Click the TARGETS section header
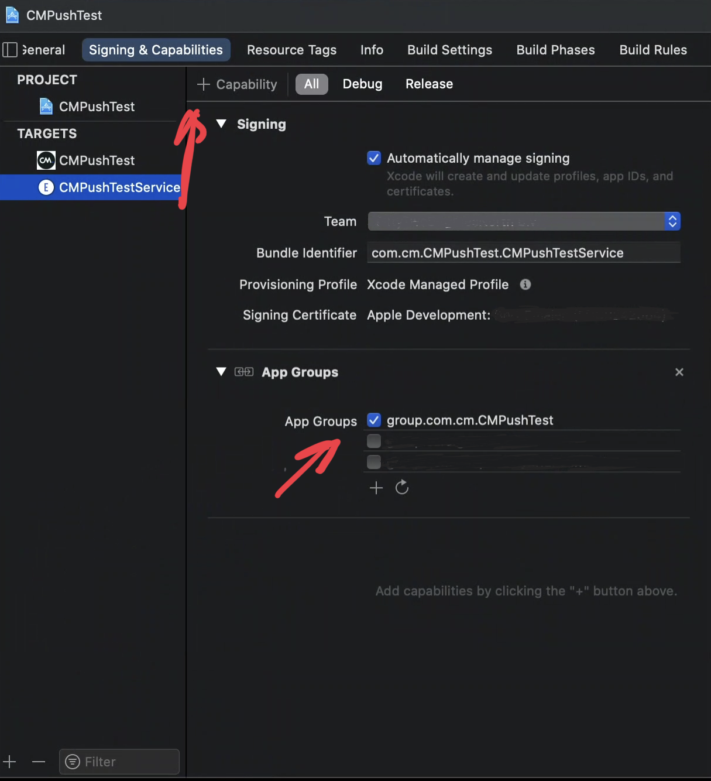Screen dimensions: 711x781 pyautogui.click(x=47, y=133)
